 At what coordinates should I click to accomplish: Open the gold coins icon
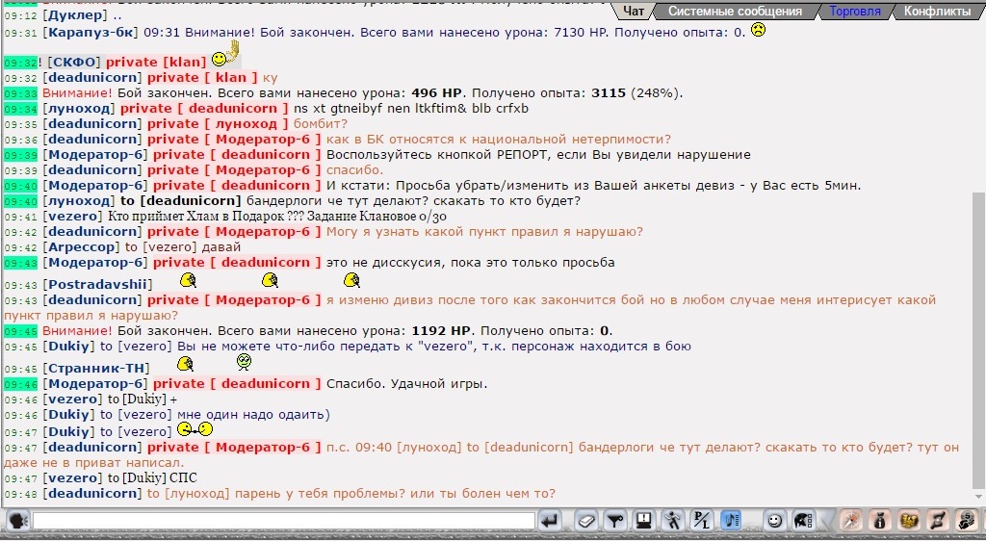(909, 521)
